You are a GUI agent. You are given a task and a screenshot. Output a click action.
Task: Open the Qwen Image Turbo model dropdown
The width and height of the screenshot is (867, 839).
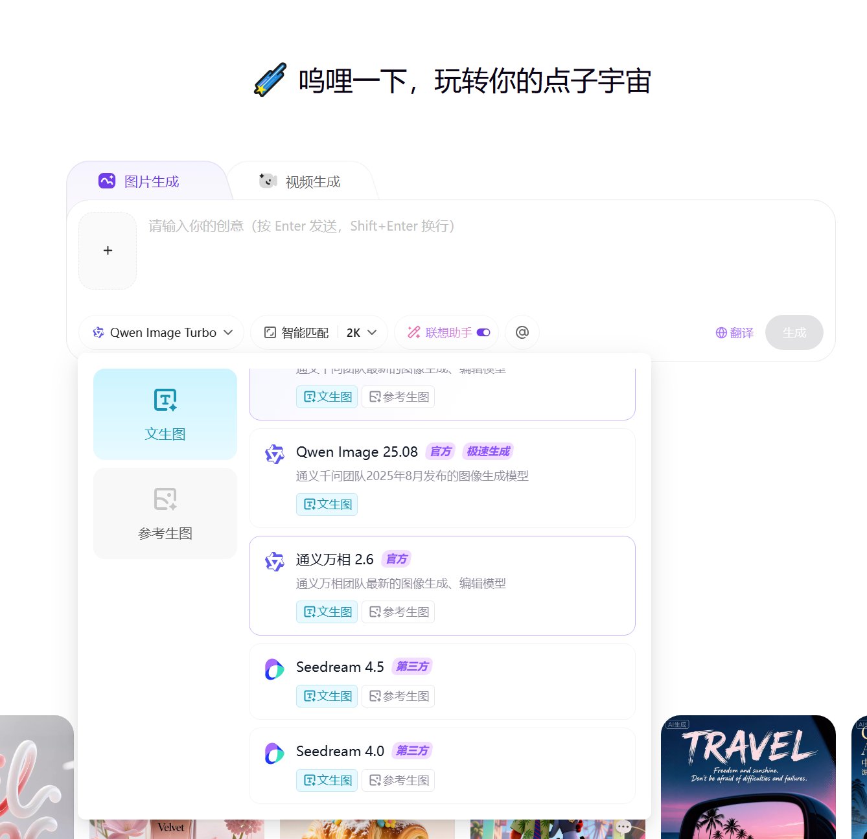pos(161,332)
